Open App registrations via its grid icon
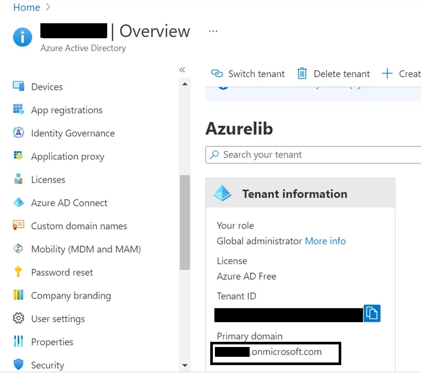 19,109
